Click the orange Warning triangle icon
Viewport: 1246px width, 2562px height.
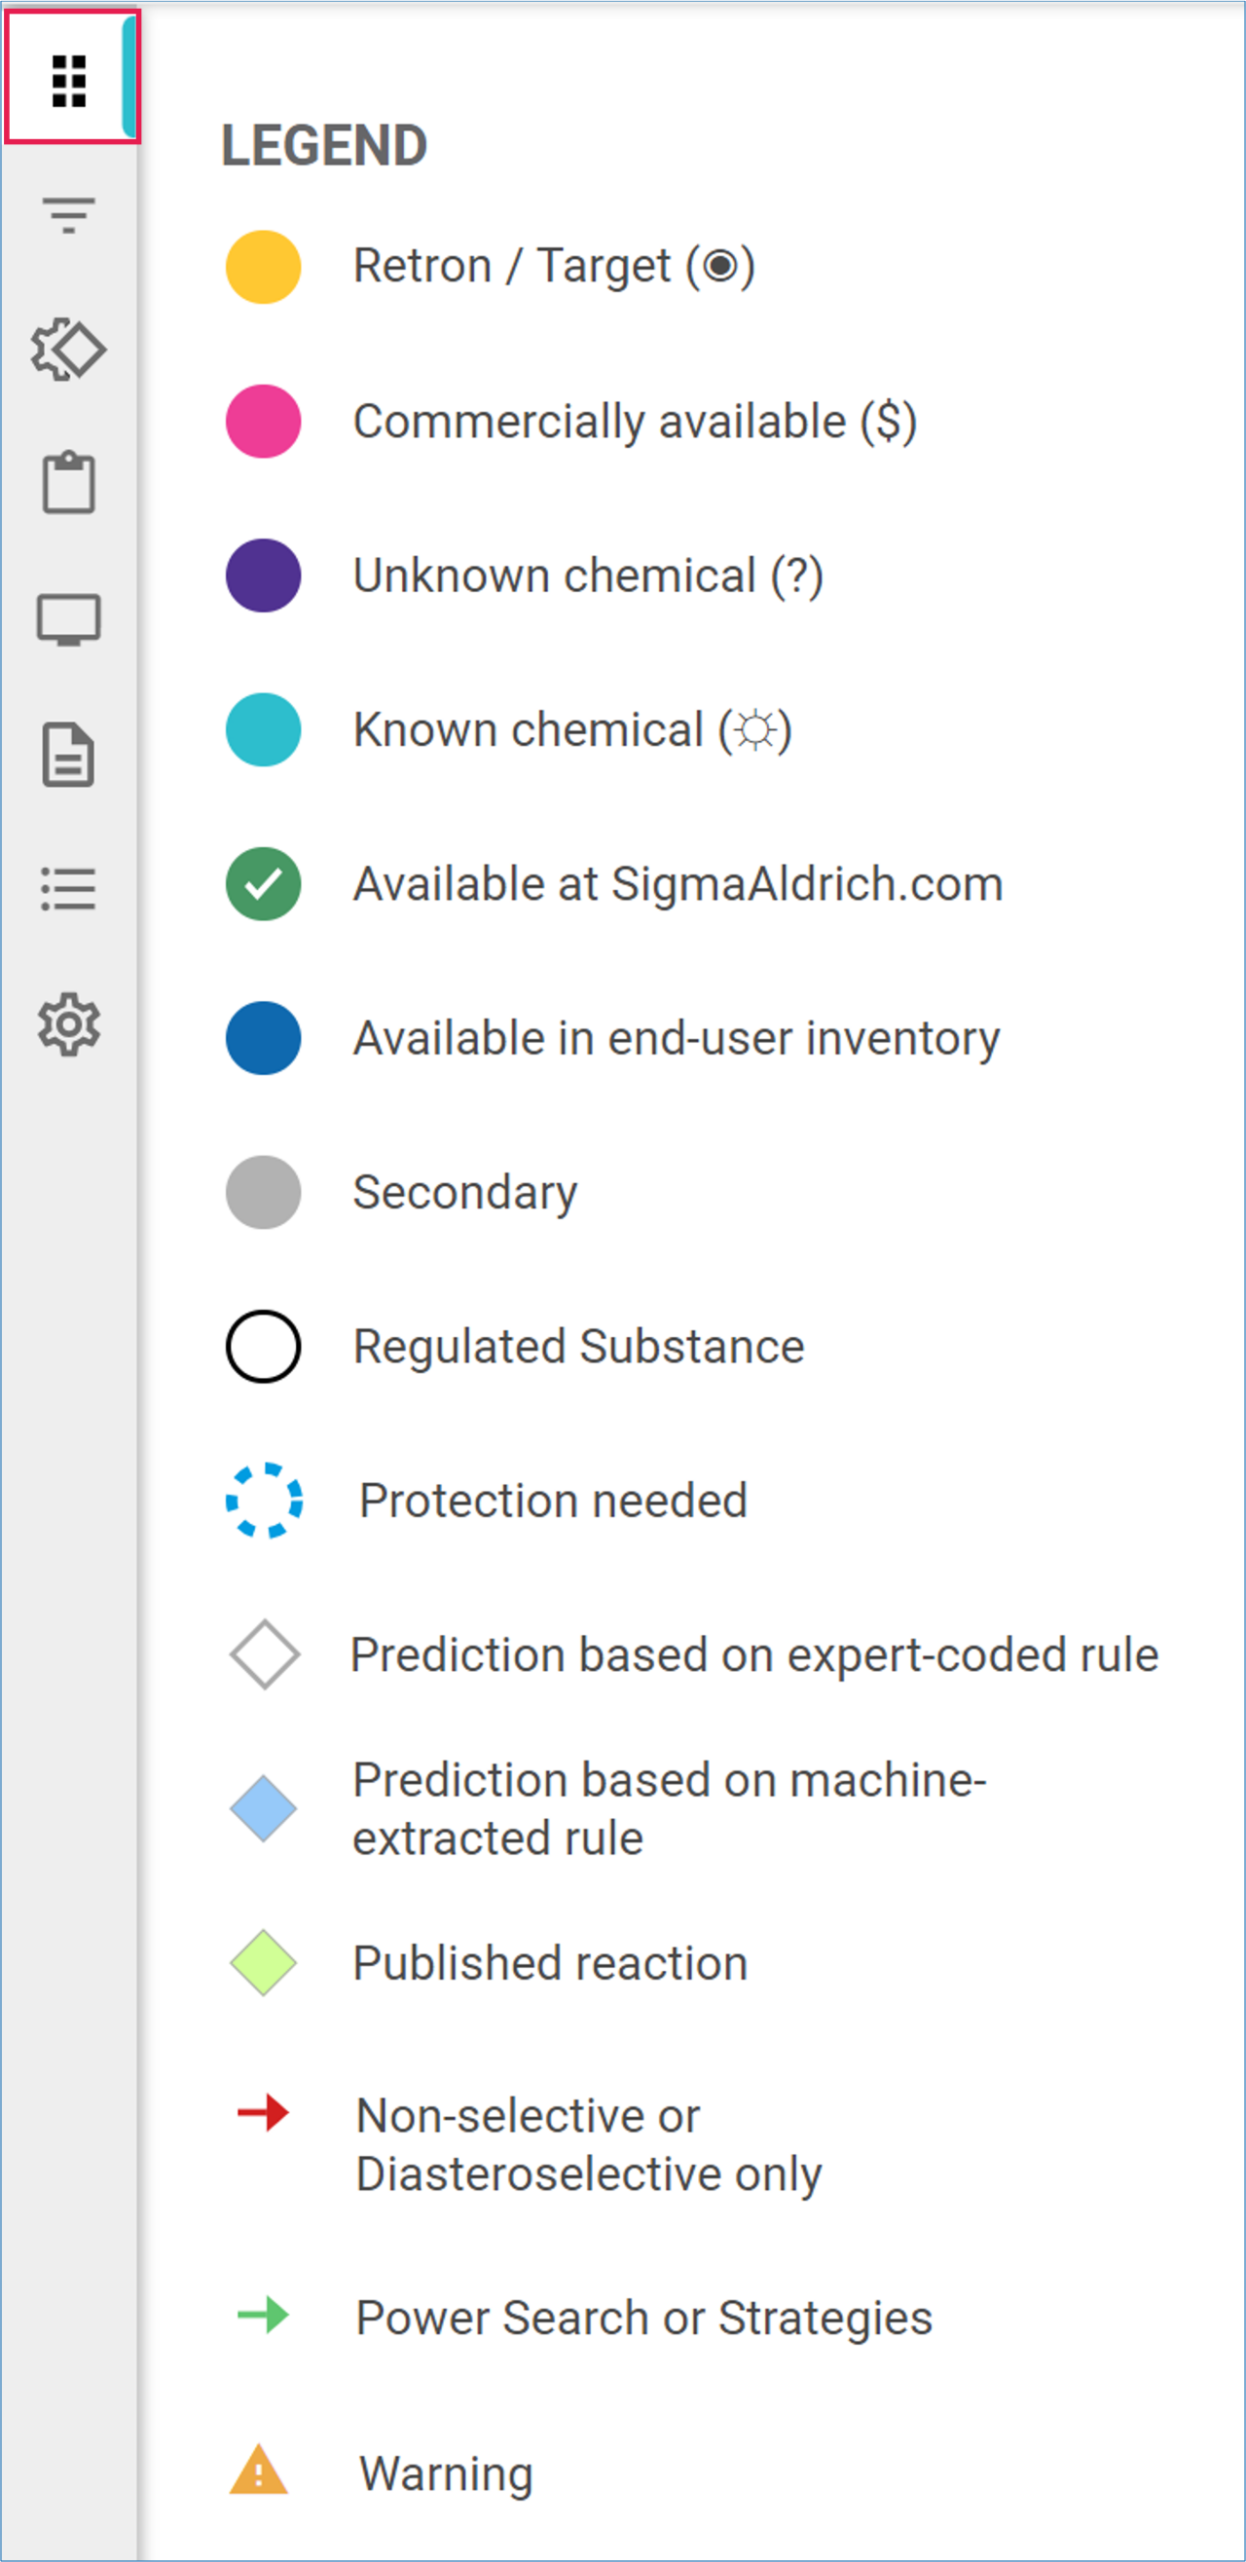tap(259, 2472)
